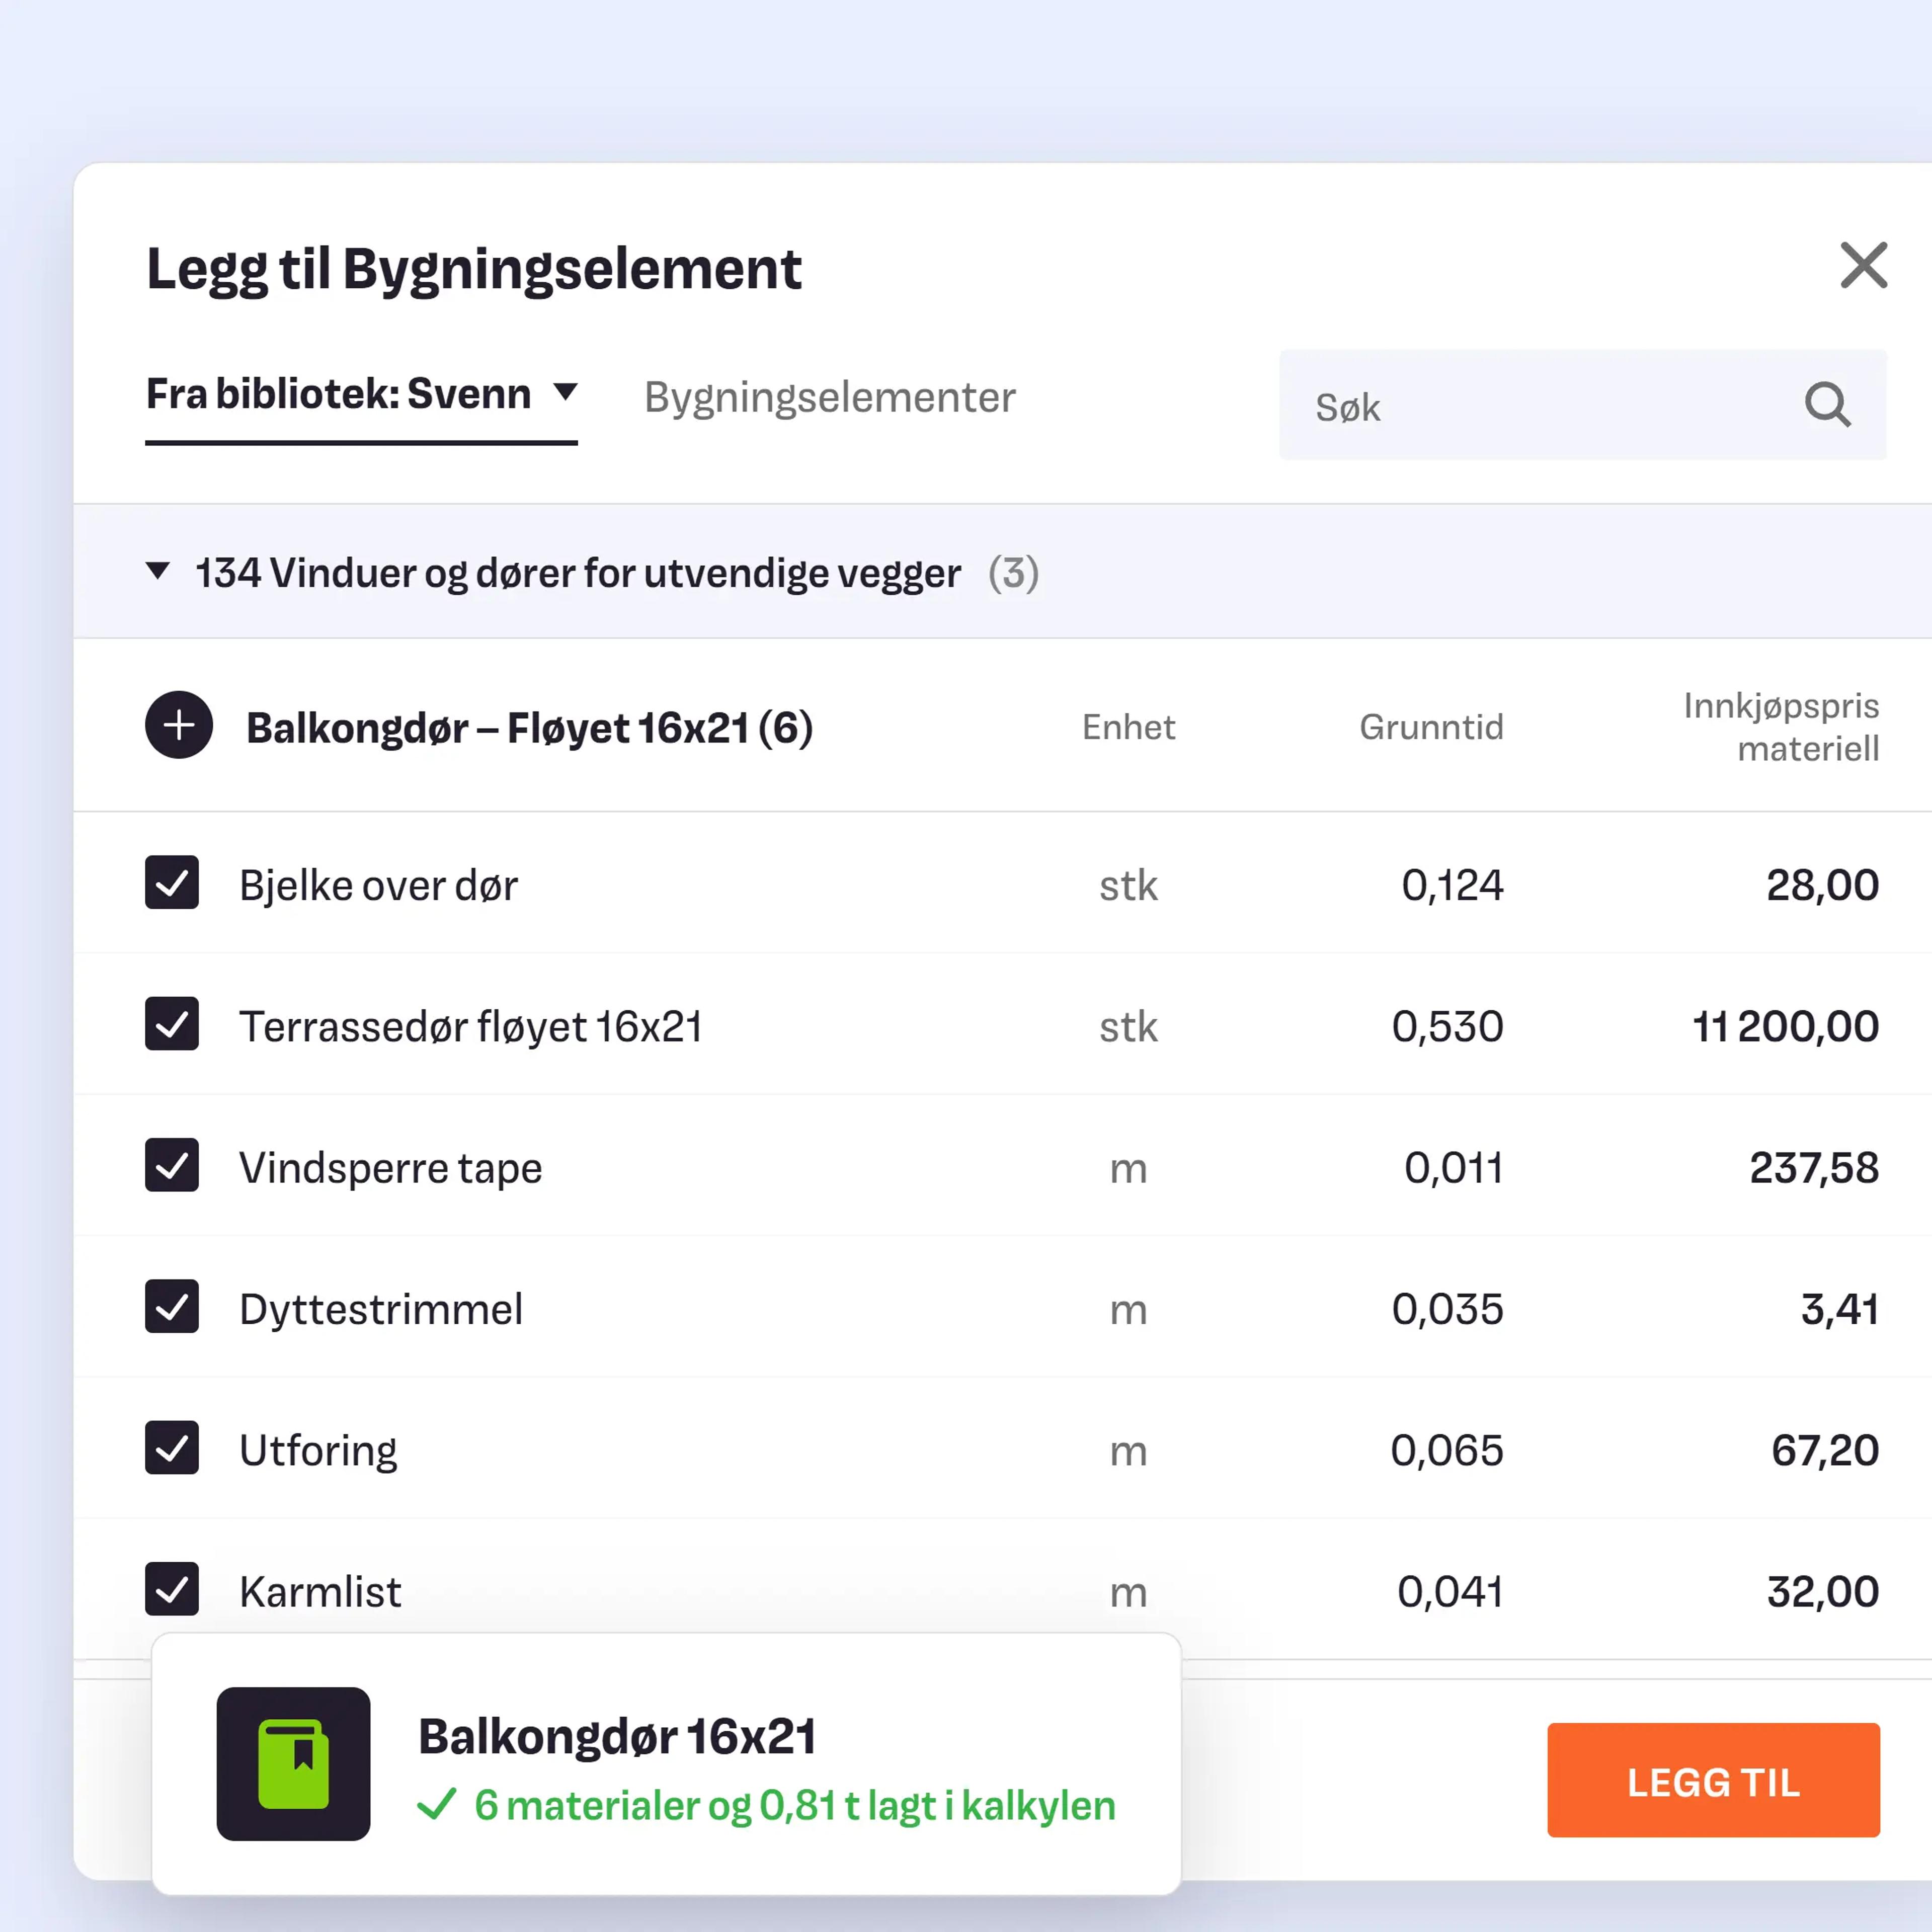
Task: Toggle the Vindsperre tape checkbox
Action: (x=172, y=1165)
